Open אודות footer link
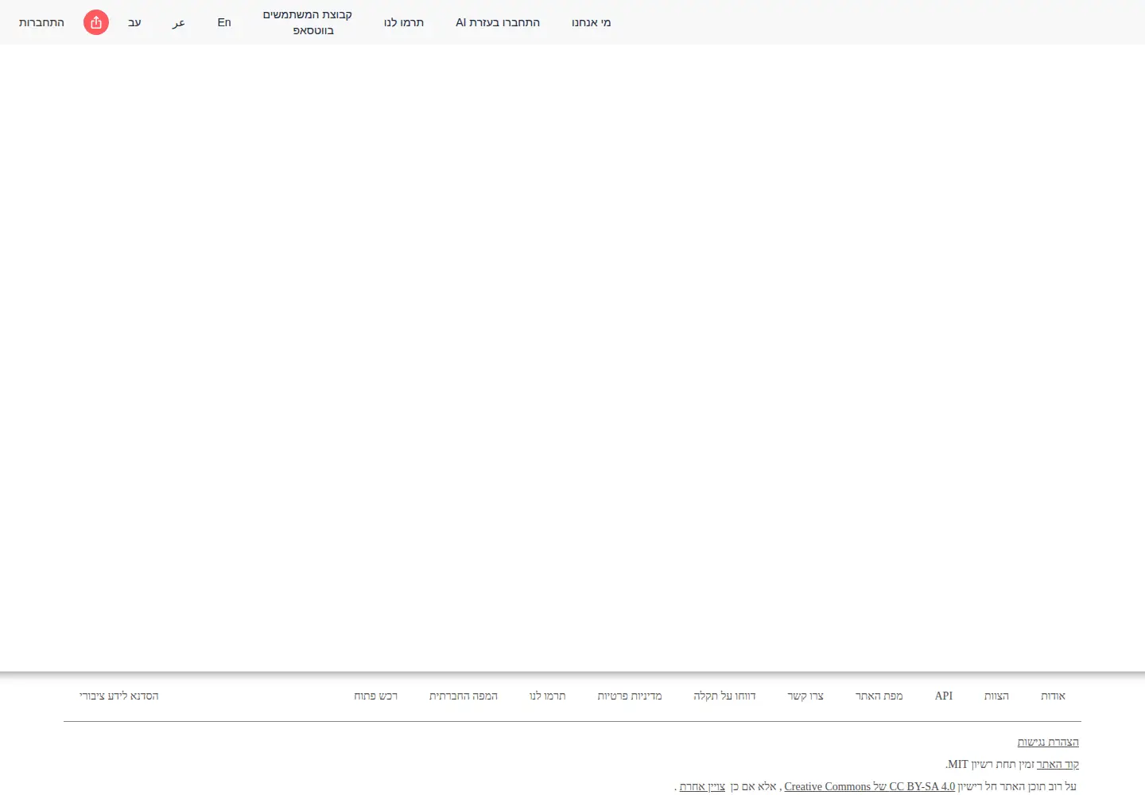 coord(1053,696)
